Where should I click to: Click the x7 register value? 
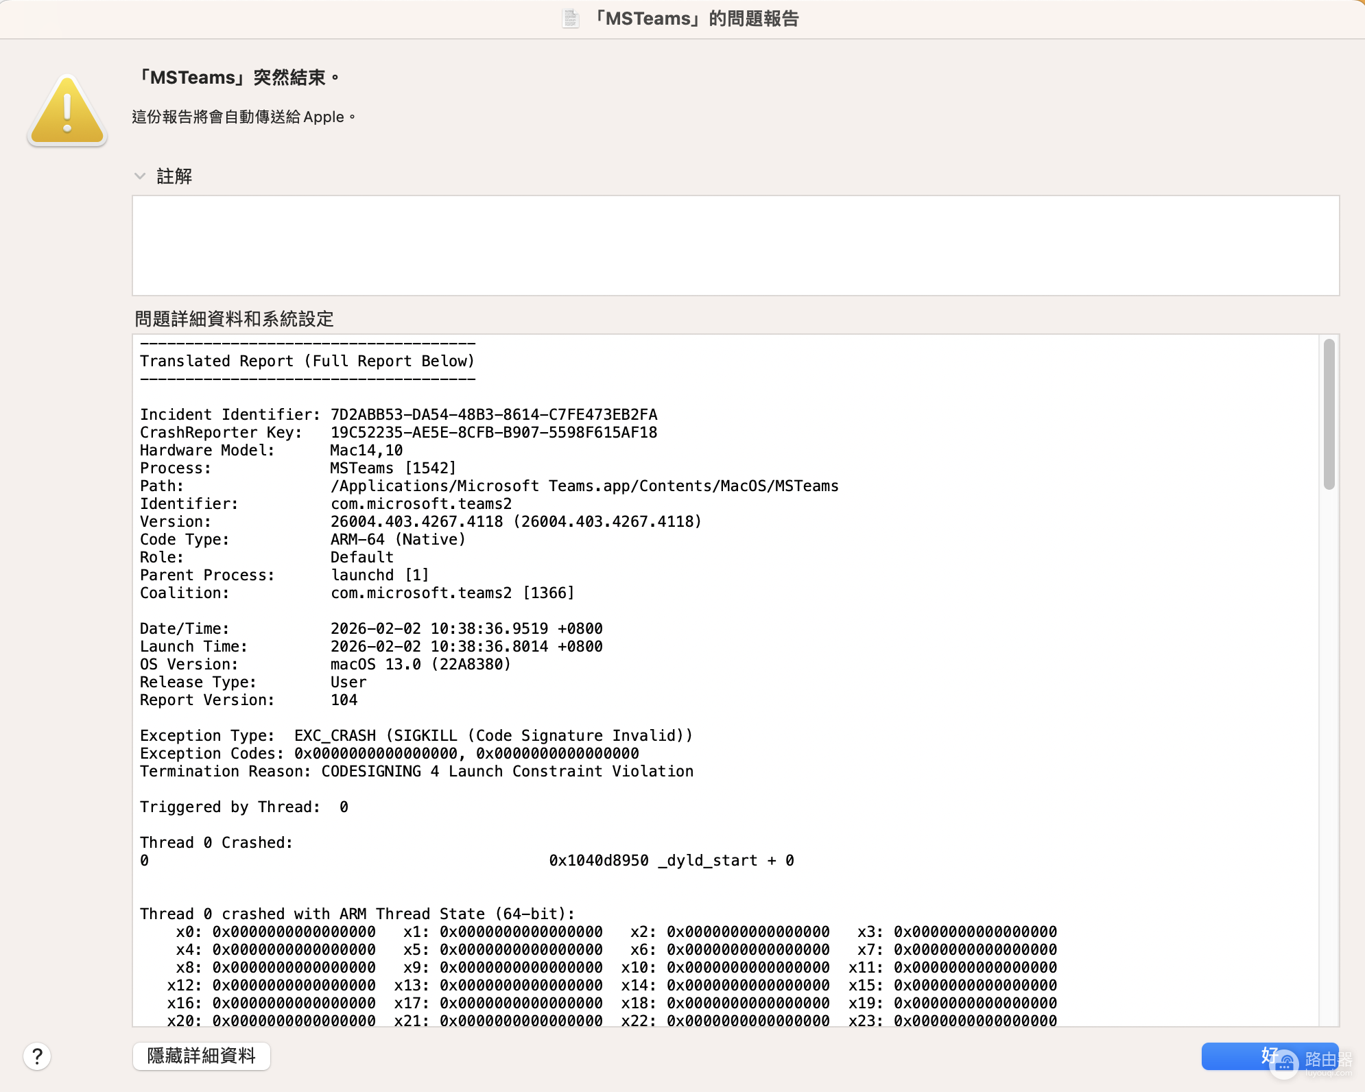(x=975, y=949)
